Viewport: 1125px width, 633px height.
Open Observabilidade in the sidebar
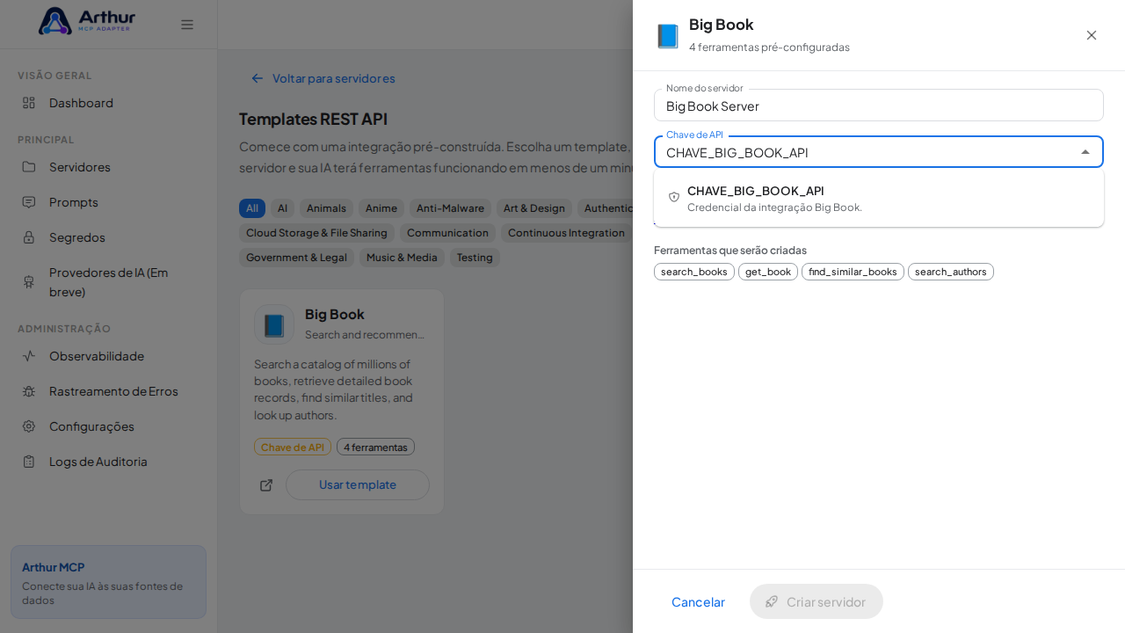pyautogui.click(x=108, y=356)
